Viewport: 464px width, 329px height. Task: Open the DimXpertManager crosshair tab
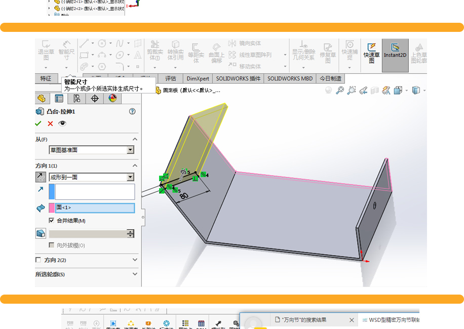95,98
